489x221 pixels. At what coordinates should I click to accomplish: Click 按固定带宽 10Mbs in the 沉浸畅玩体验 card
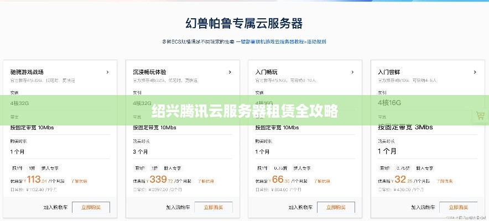tap(155, 127)
